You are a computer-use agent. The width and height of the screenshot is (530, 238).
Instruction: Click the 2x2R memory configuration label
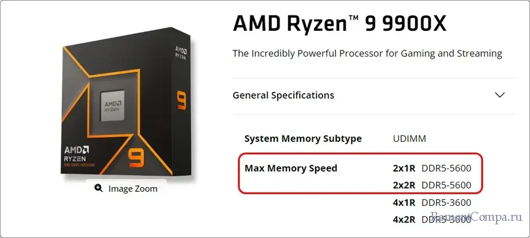[404, 185]
